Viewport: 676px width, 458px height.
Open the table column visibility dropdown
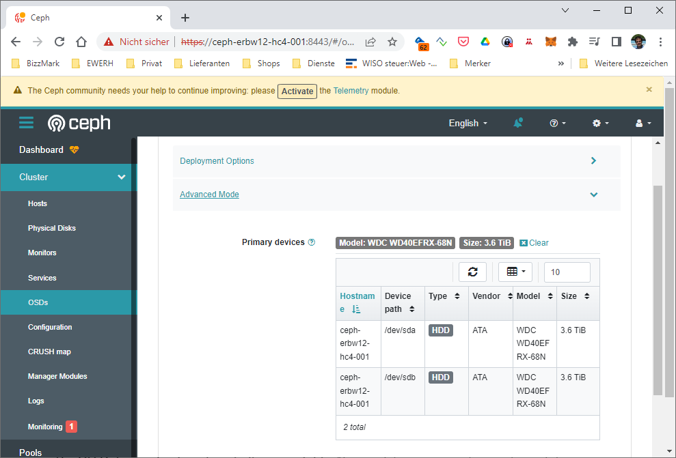pos(515,272)
